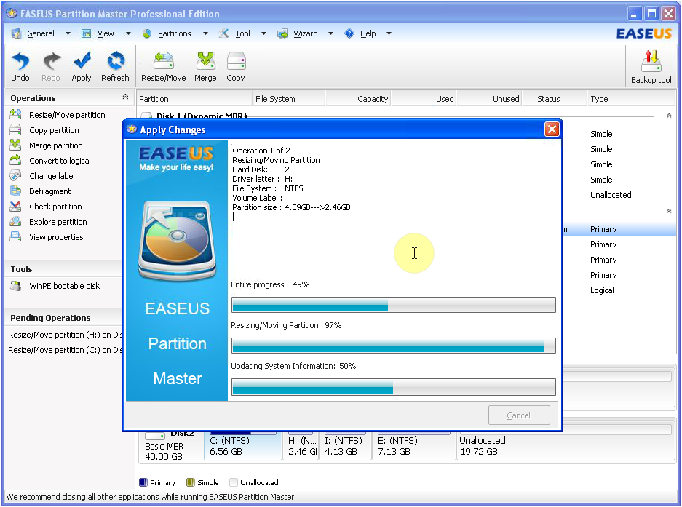Open the Wizard dropdown arrow

[330, 33]
